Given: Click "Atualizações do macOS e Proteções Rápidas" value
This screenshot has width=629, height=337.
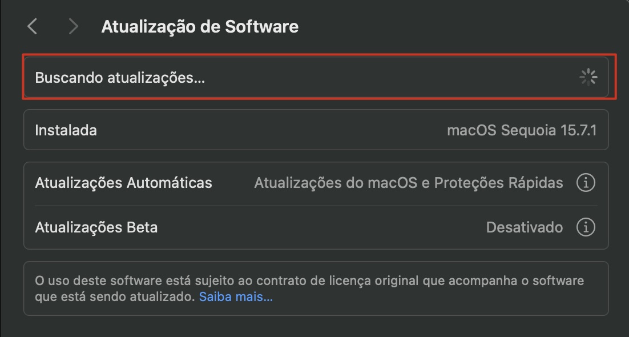Looking at the screenshot, I should pos(408,182).
